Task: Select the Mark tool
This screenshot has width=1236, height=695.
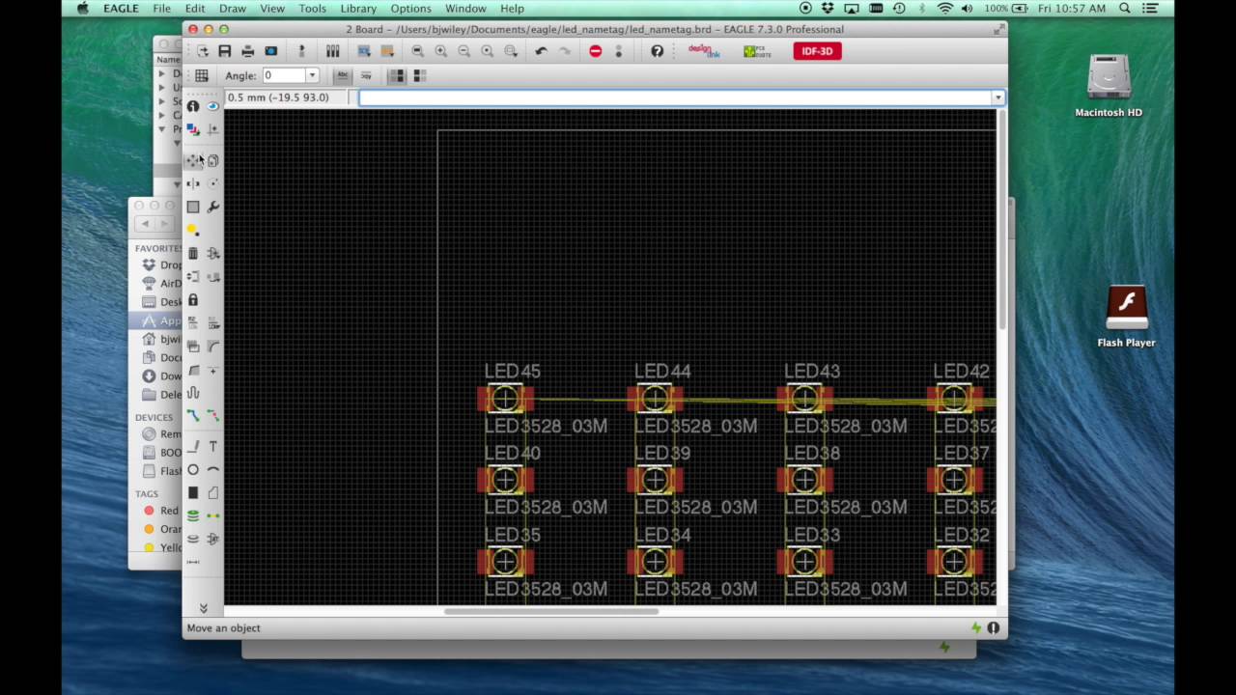Action: click(213, 129)
